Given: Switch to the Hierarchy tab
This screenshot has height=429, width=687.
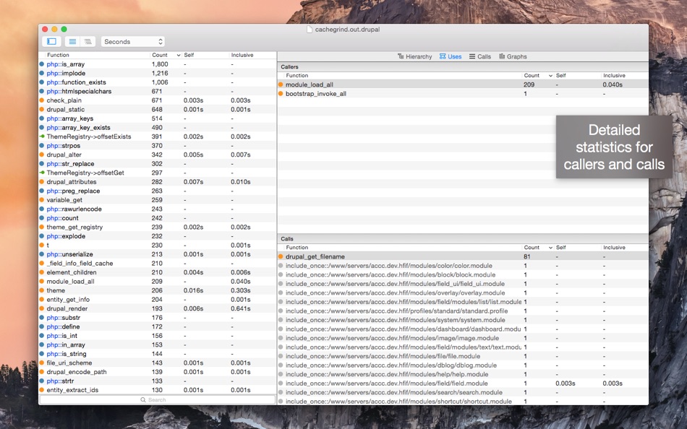Looking at the screenshot, I should [414, 56].
